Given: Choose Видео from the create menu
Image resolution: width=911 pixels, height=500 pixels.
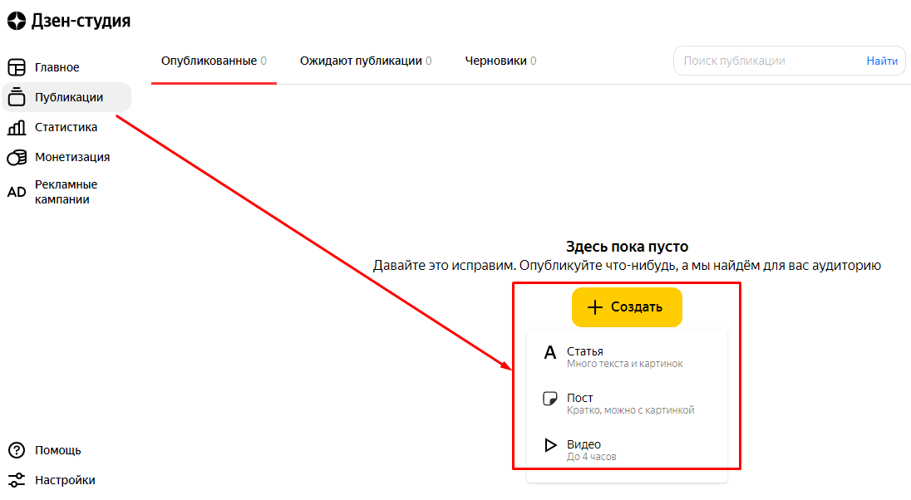Looking at the screenshot, I should click(592, 450).
